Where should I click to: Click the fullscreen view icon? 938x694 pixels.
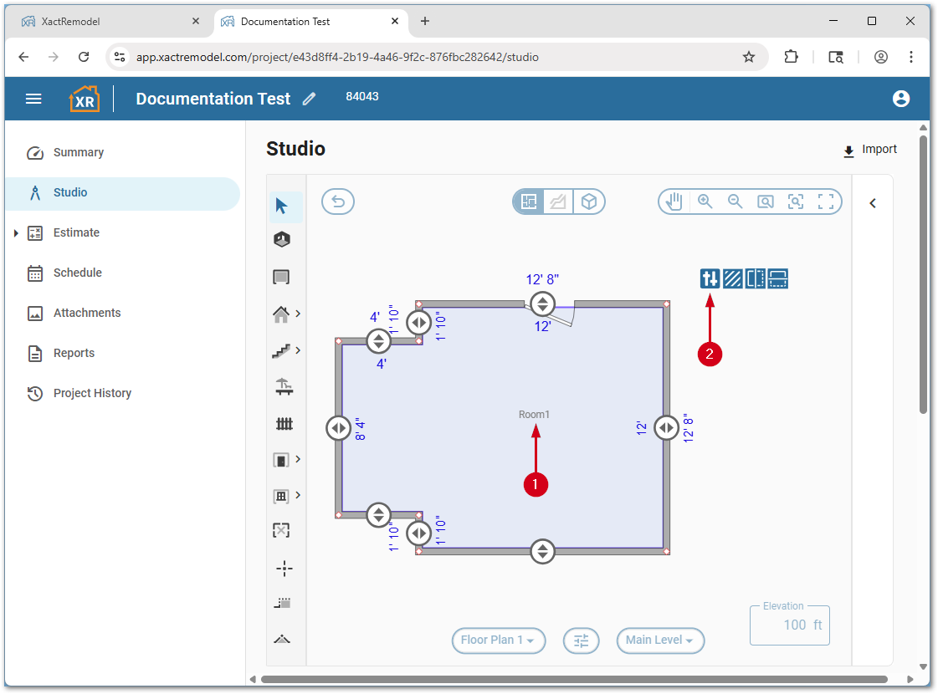pyautogui.click(x=826, y=202)
